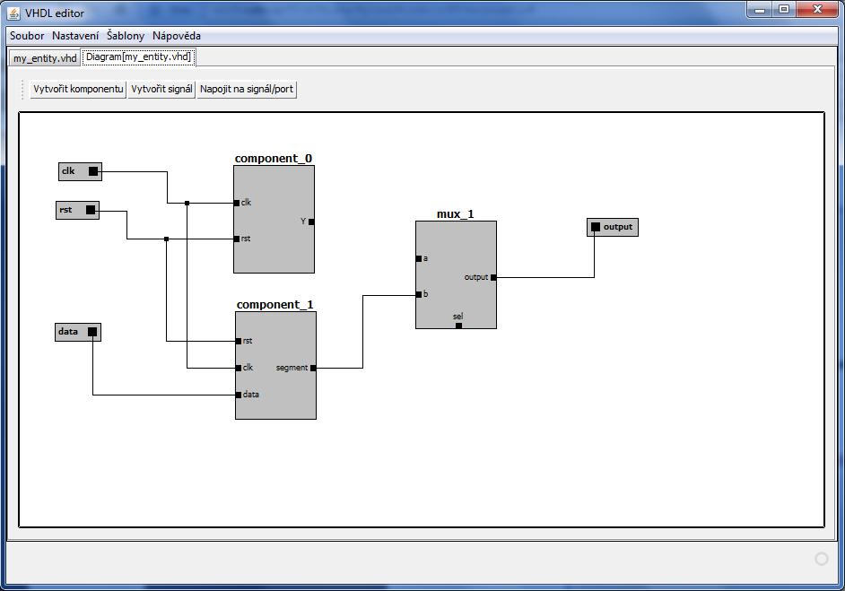The width and height of the screenshot is (845, 591).
Task: Open the Nápověda menu
Action: coord(176,36)
